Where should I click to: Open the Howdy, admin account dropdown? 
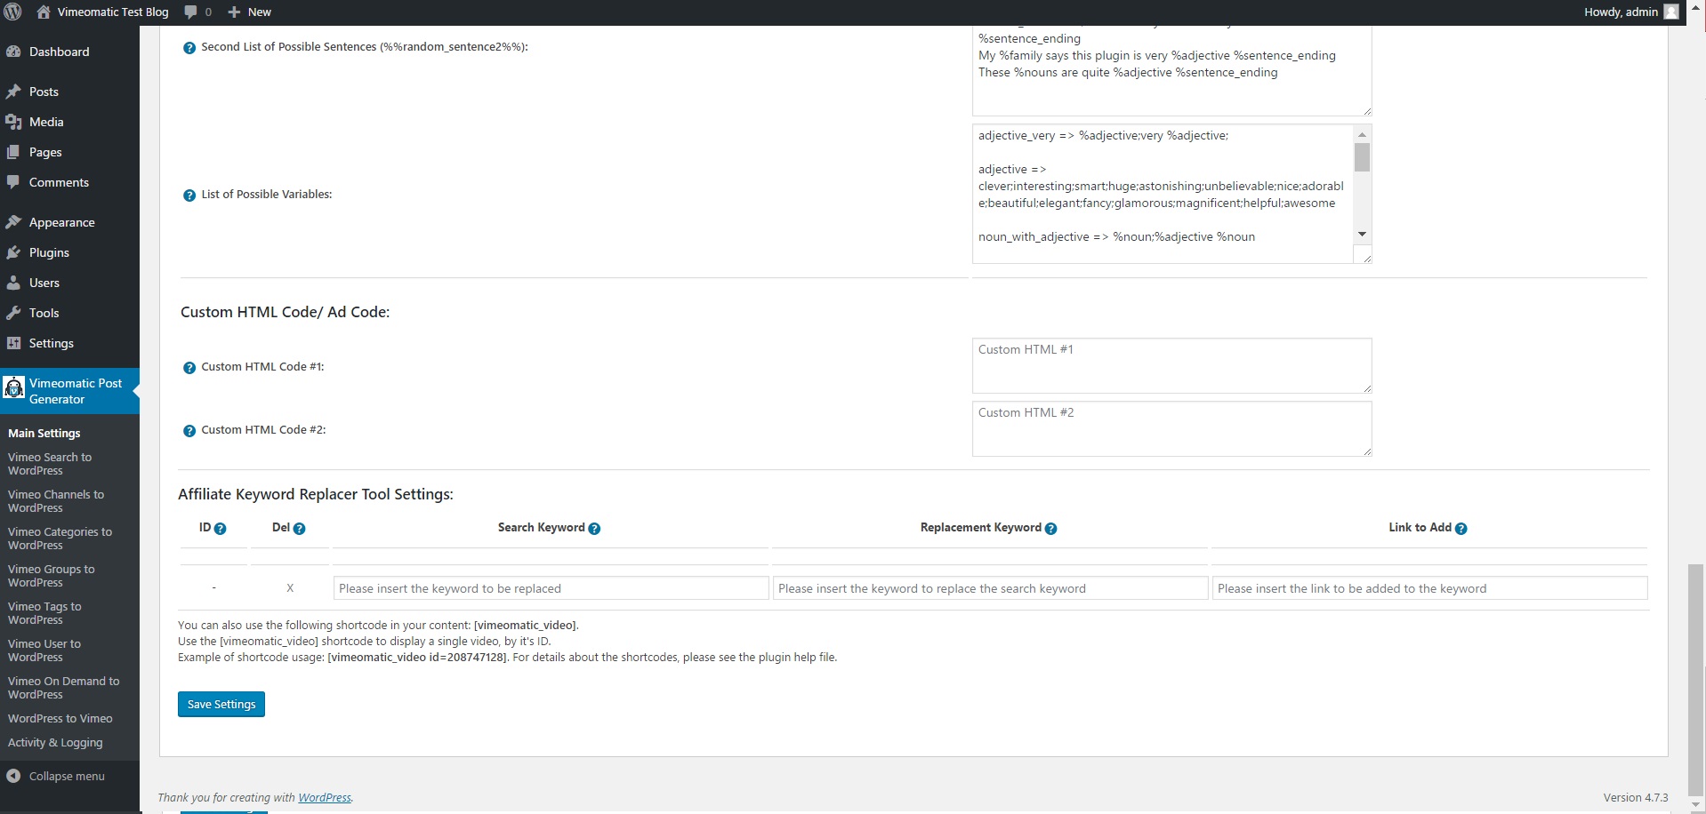[1630, 12]
